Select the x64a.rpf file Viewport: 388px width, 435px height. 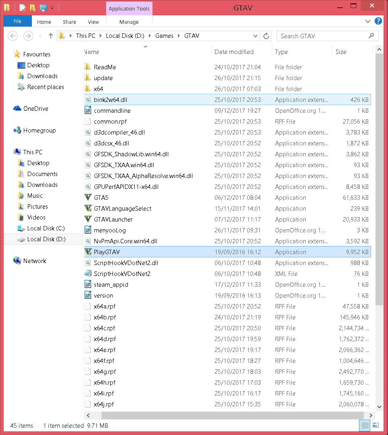227,306
